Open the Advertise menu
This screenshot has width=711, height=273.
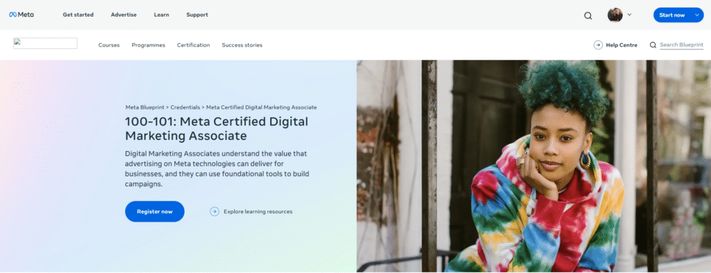pos(124,15)
